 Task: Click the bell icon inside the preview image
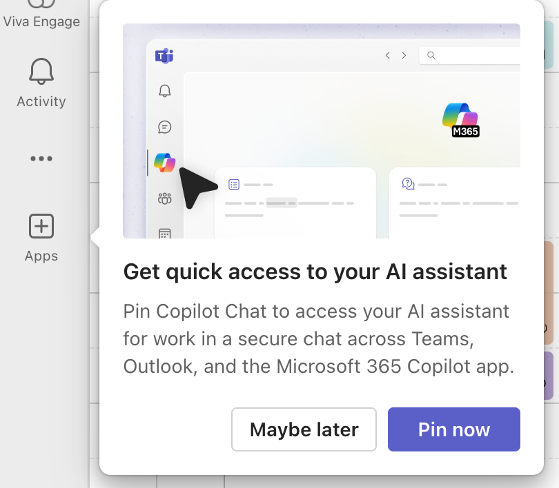164,91
